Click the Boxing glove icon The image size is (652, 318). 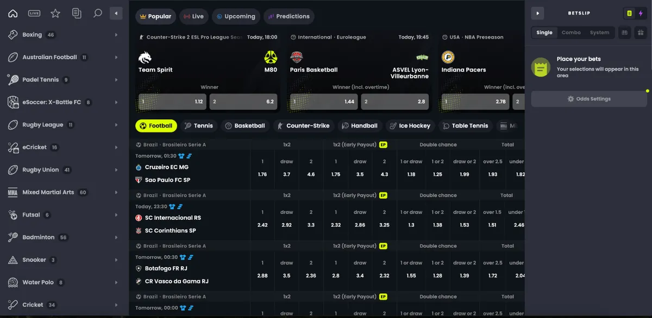13,35
